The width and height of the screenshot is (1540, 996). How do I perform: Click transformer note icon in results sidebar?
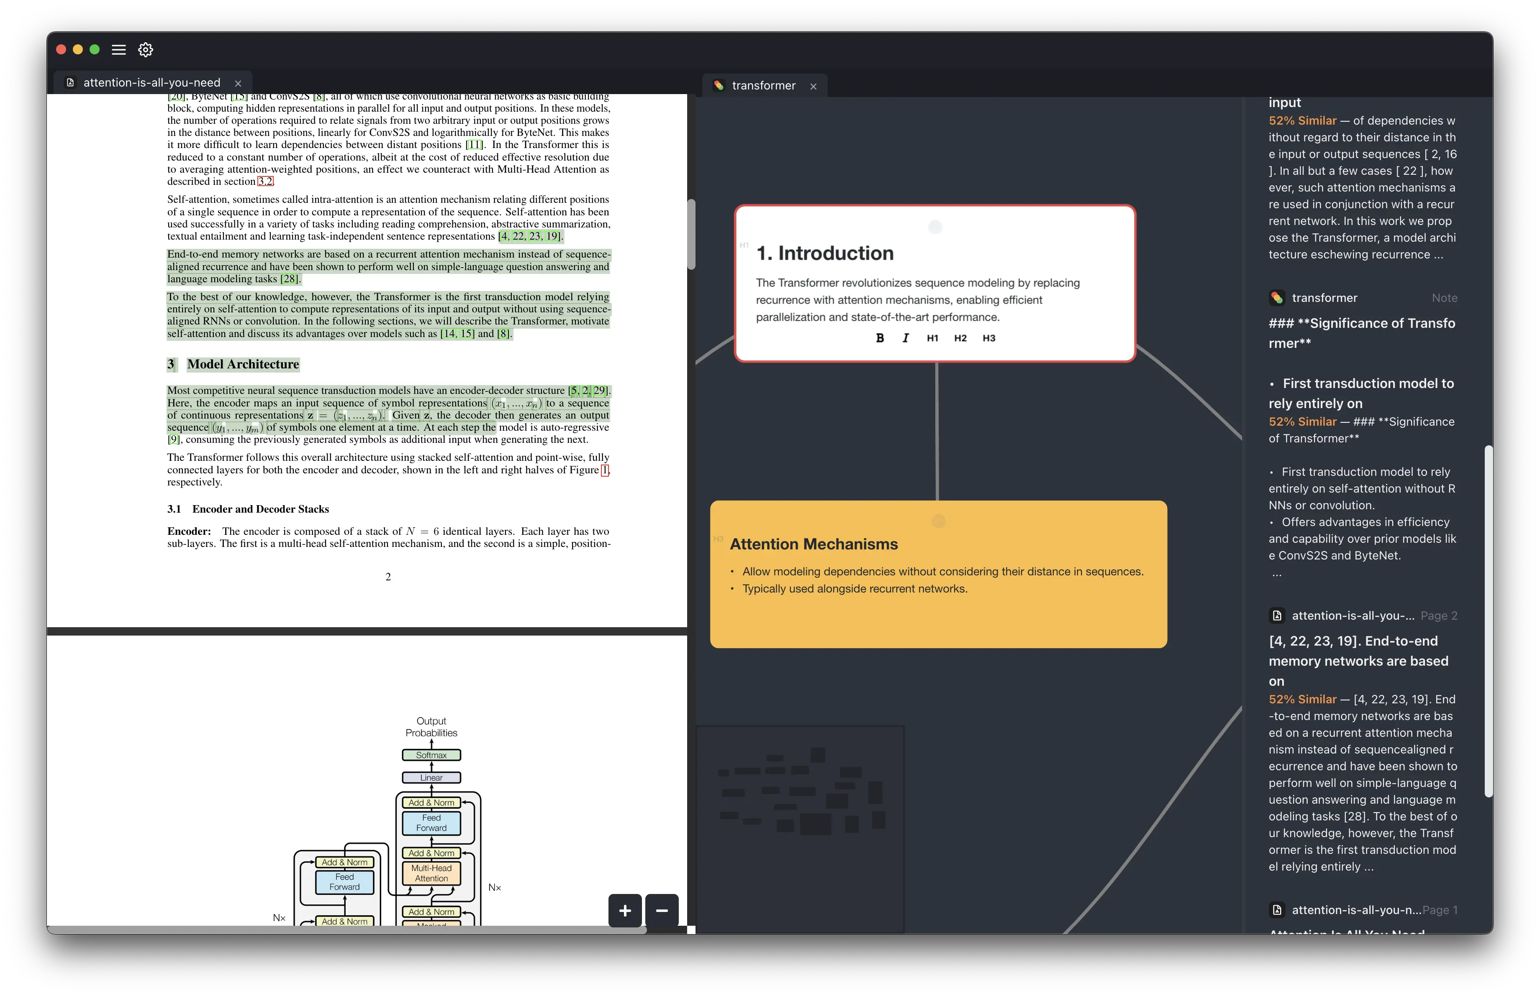1276,298
